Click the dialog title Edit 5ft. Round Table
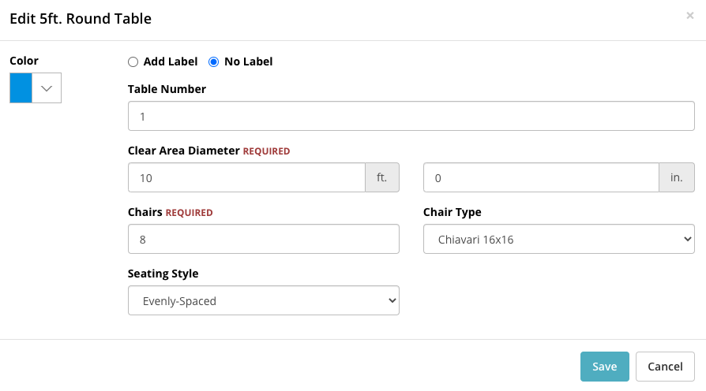Screen dimensions: 706x391 81,19
